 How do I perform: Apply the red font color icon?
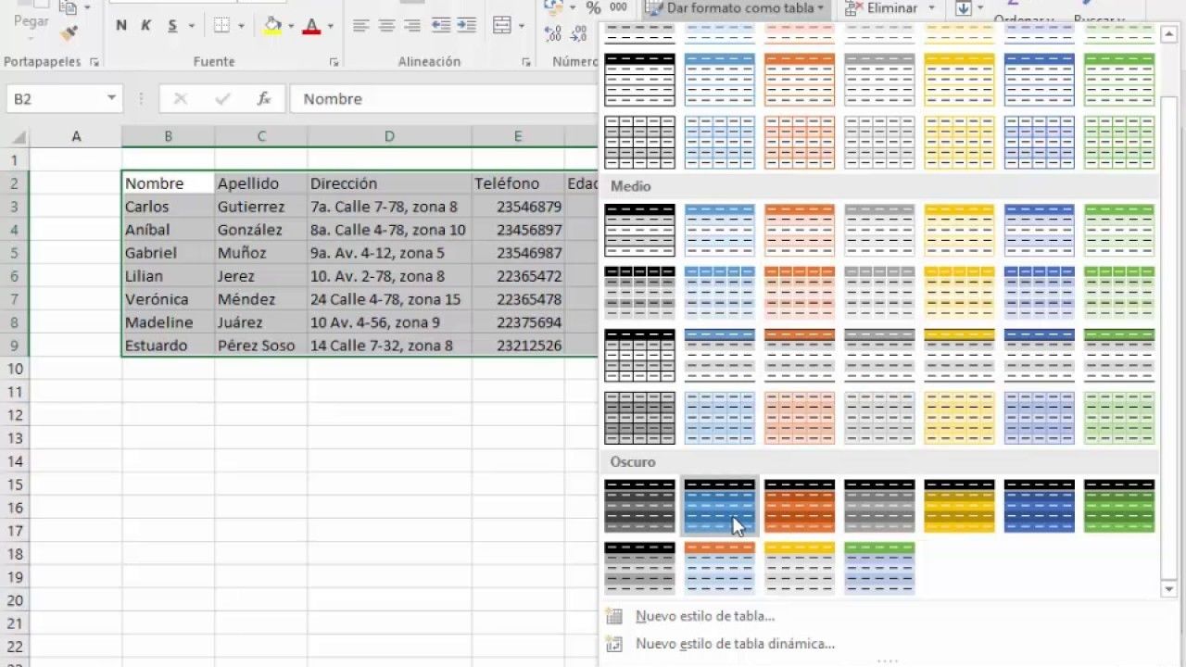click(311, 26)
